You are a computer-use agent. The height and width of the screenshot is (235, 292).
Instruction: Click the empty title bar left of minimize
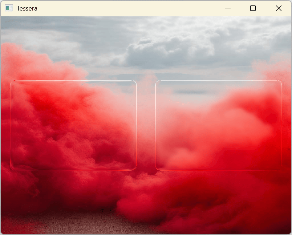tap(127, 8)
